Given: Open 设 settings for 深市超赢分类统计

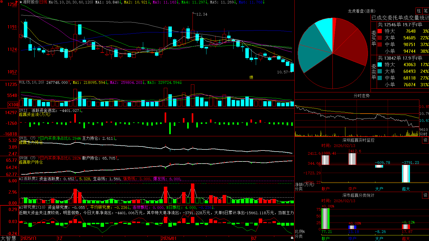Looking at the screenshot, I should (426, 195).
